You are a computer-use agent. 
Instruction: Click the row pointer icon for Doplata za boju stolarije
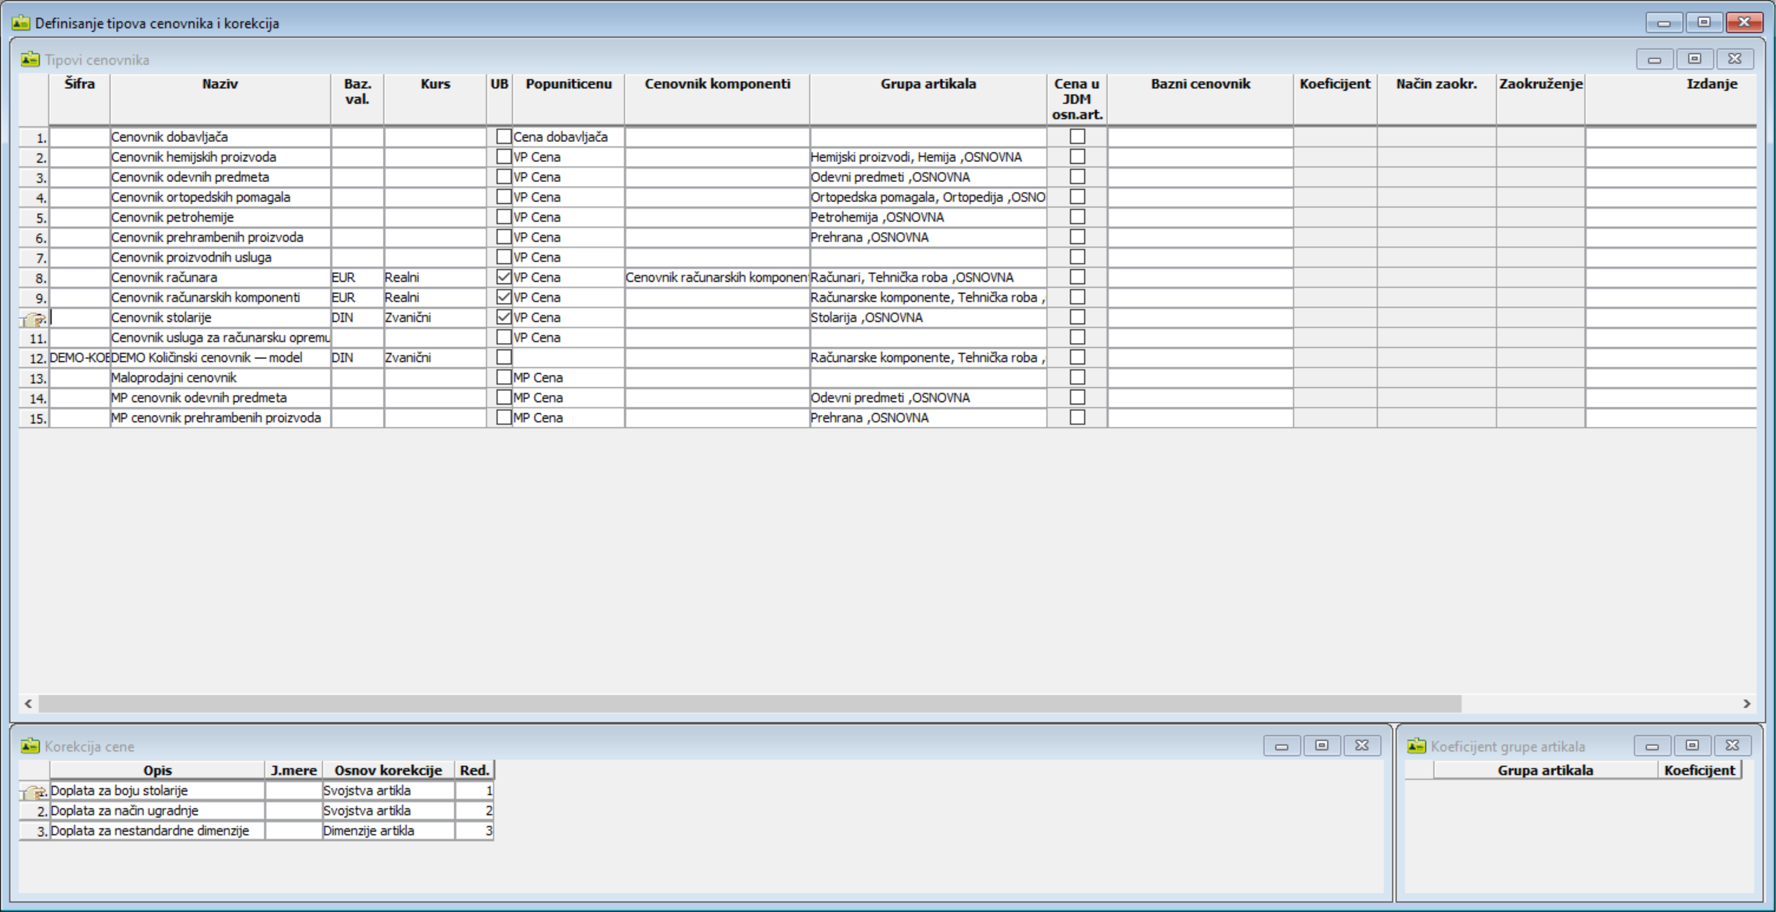33,791
